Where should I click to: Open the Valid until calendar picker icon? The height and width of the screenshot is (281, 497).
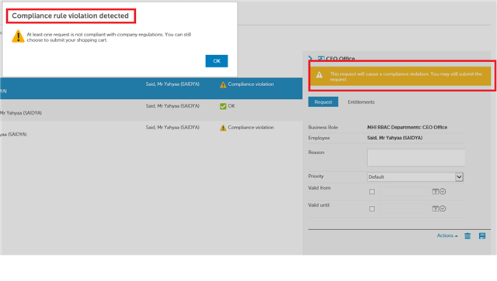[x=436, y=208]
